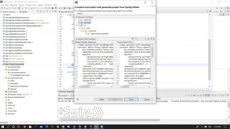
Task: Open the Window menu
Action: tap(48, 5)
